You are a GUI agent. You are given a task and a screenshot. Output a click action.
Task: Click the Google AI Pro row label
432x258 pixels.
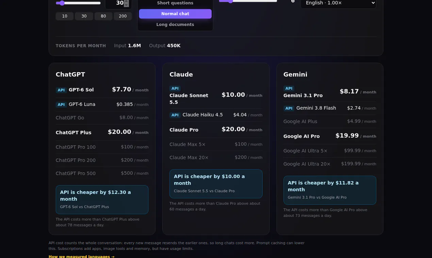pyautogui.click(x=301, y=136)
